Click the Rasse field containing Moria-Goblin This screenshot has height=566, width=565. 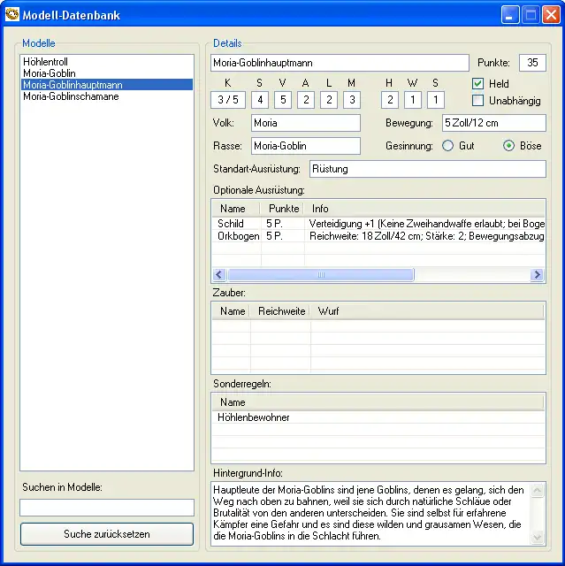pyautogui.click(x=306, y=146)
